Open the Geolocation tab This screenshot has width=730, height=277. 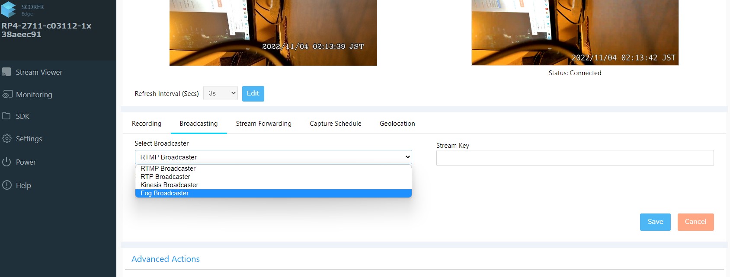(x=397, y=124)
